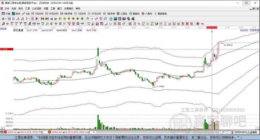Open the calculator icon
The height and width of the screenshot is (140, 260).
pos(115,19)
